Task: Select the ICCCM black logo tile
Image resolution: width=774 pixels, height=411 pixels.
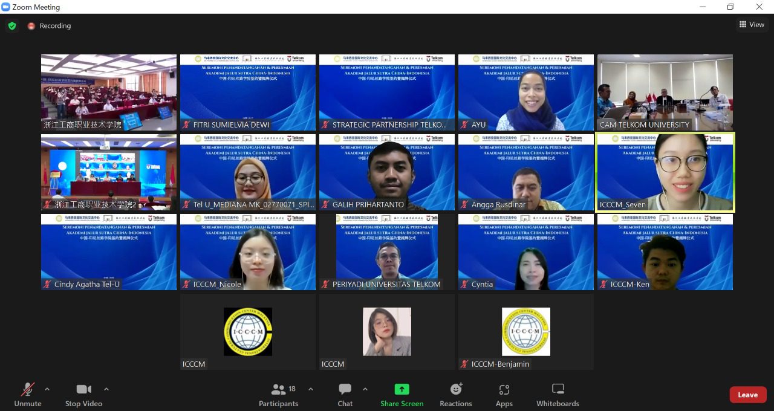Action: [248, 332]
